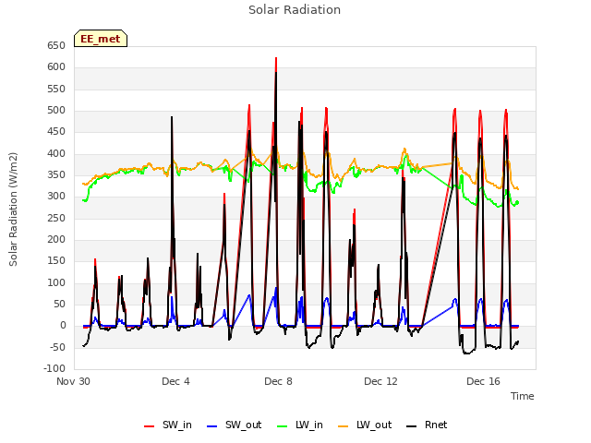Click the 0 y-axis tick label
The image size is (591, 443).
click(63, 326)
